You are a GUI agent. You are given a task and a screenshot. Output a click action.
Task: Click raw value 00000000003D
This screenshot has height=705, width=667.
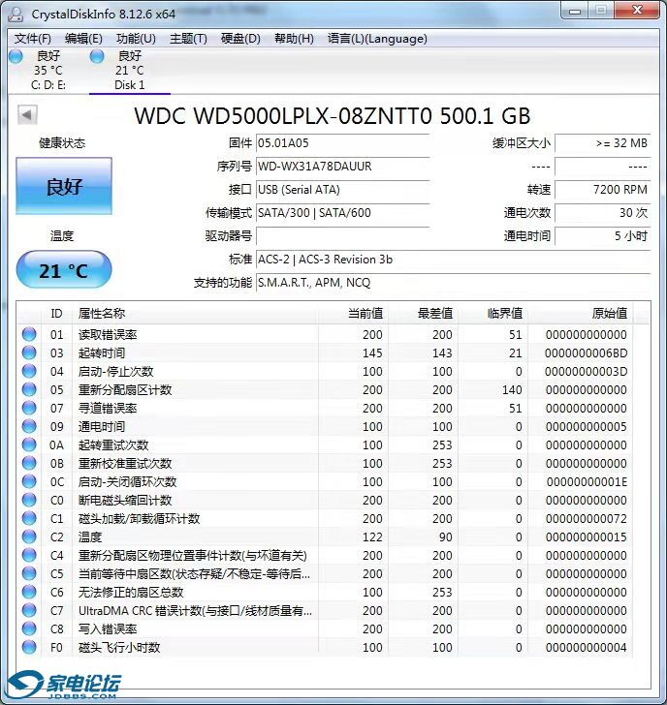[x=586, y=372]
